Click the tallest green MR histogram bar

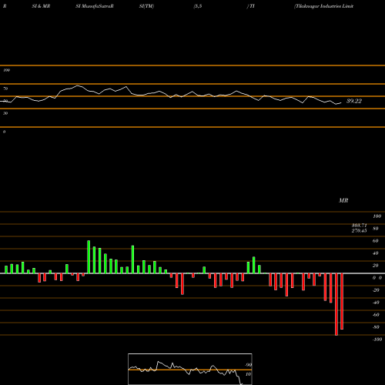click(89, 256)
